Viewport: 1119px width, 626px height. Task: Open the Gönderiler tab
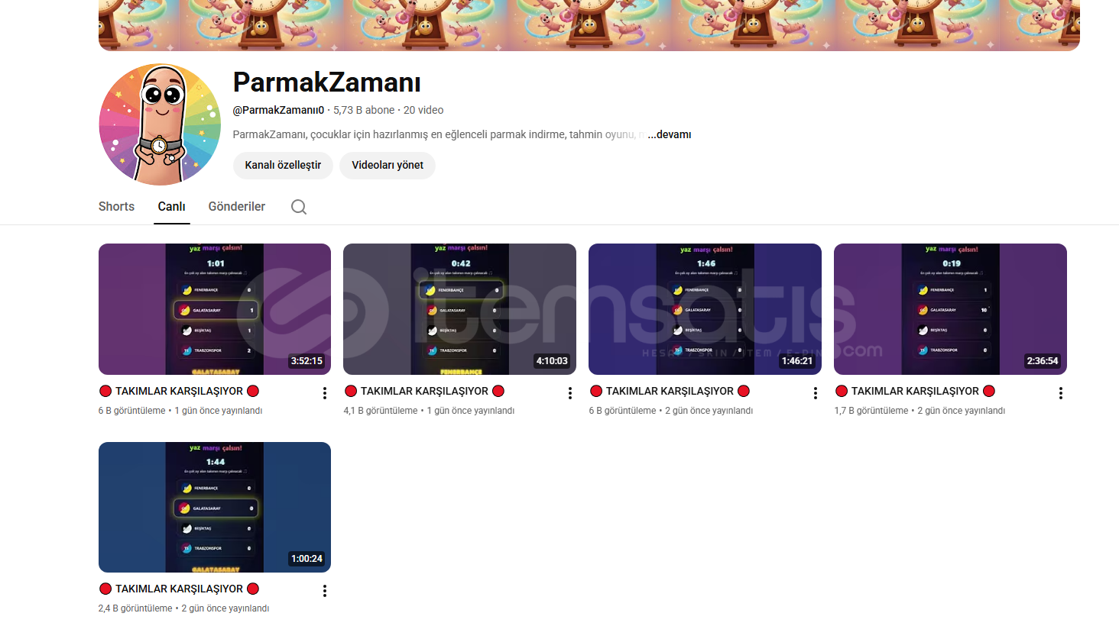[237, 207]
